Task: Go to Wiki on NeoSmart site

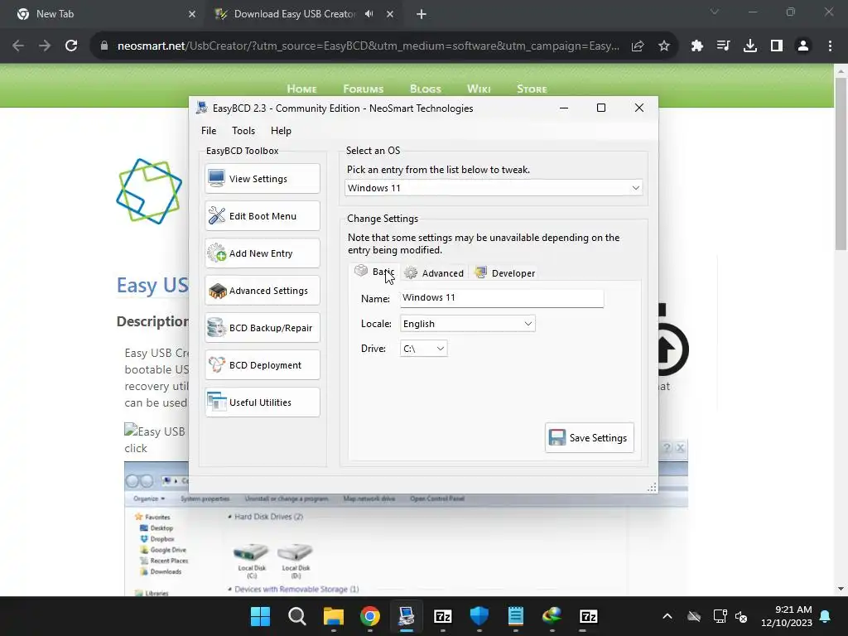Action: click(479, 89)
